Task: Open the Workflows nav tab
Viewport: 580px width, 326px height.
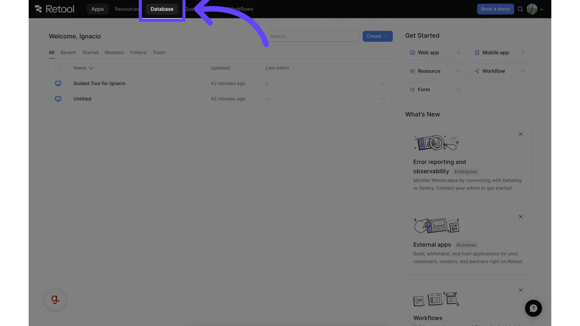Action: point(241,9)
